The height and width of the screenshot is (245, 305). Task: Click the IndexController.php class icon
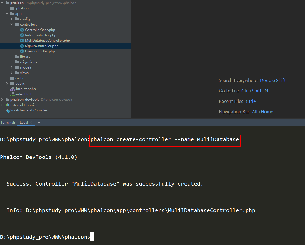22,35
